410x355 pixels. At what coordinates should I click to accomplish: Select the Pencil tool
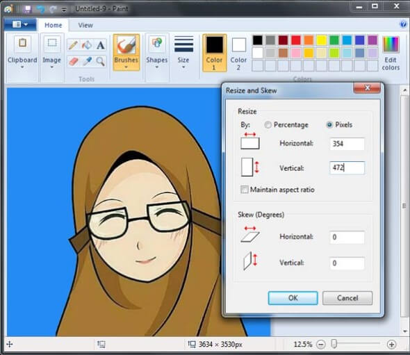tap(73, 45)
